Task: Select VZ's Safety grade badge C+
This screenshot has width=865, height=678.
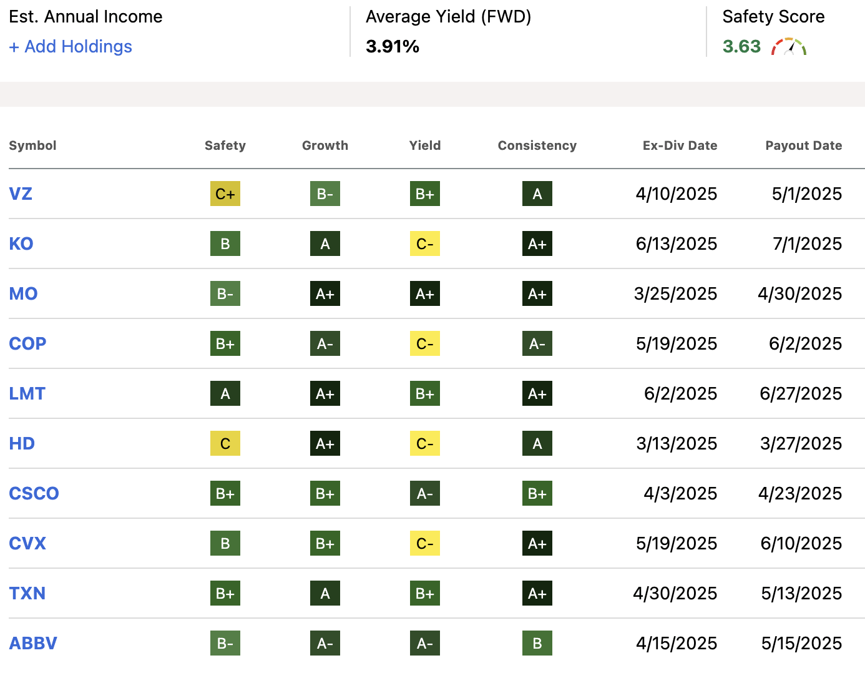Action: (225, 194)
